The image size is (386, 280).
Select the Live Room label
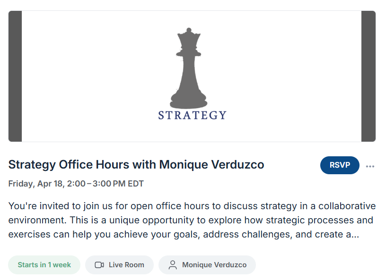(126, 265)
